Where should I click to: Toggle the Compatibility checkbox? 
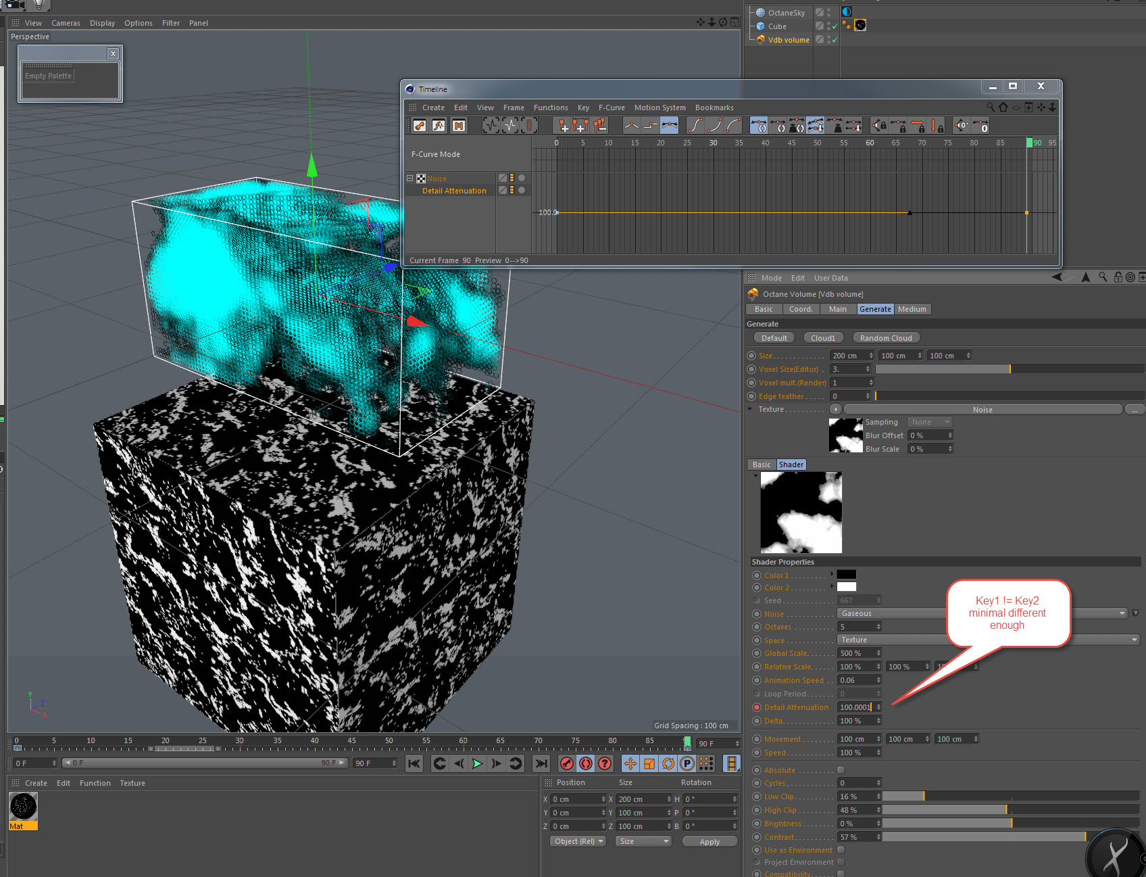tap(841, 874)
